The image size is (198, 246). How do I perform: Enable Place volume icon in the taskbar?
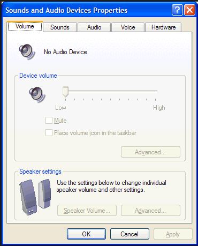pyautogui.click(x=49, y=133)
